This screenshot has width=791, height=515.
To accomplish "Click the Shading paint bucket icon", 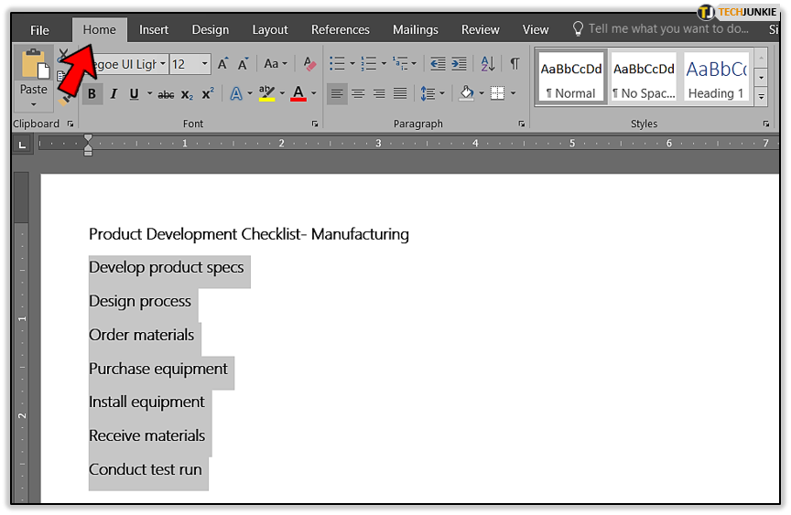I will [467, 93].
